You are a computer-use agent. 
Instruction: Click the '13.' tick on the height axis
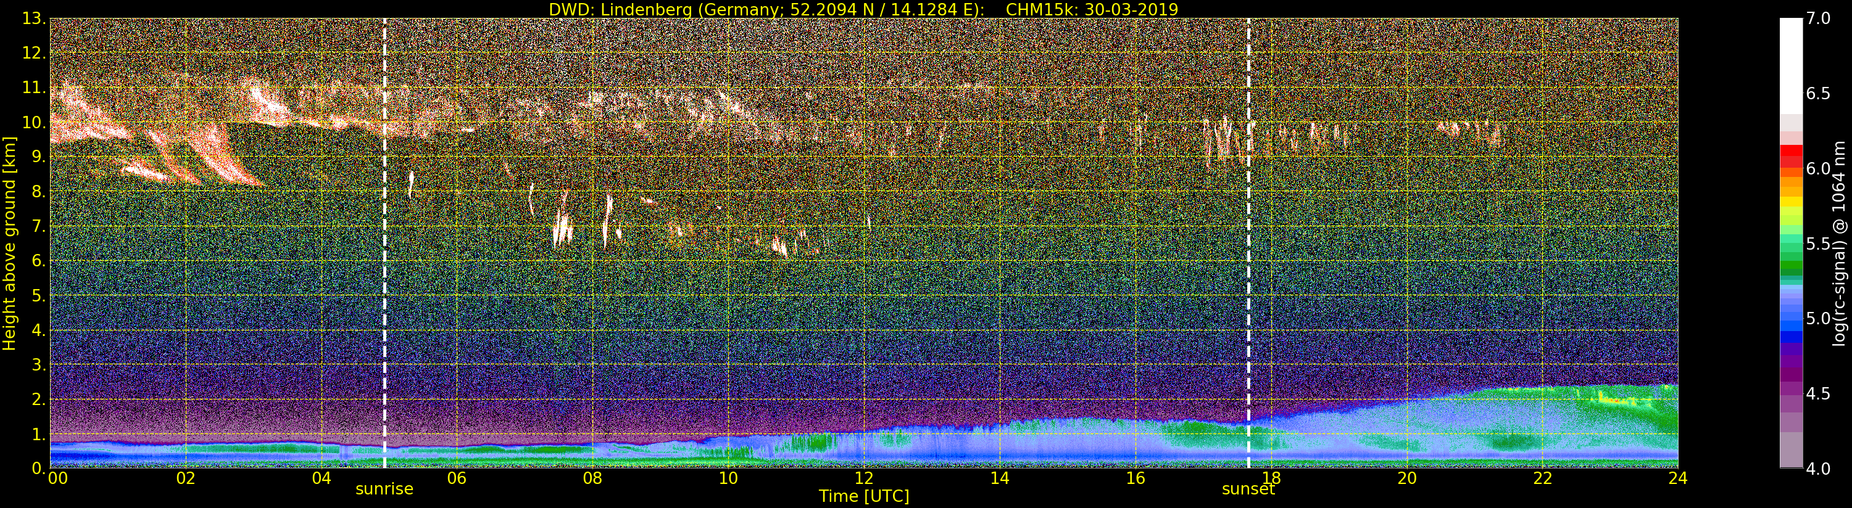coord(34,18)
